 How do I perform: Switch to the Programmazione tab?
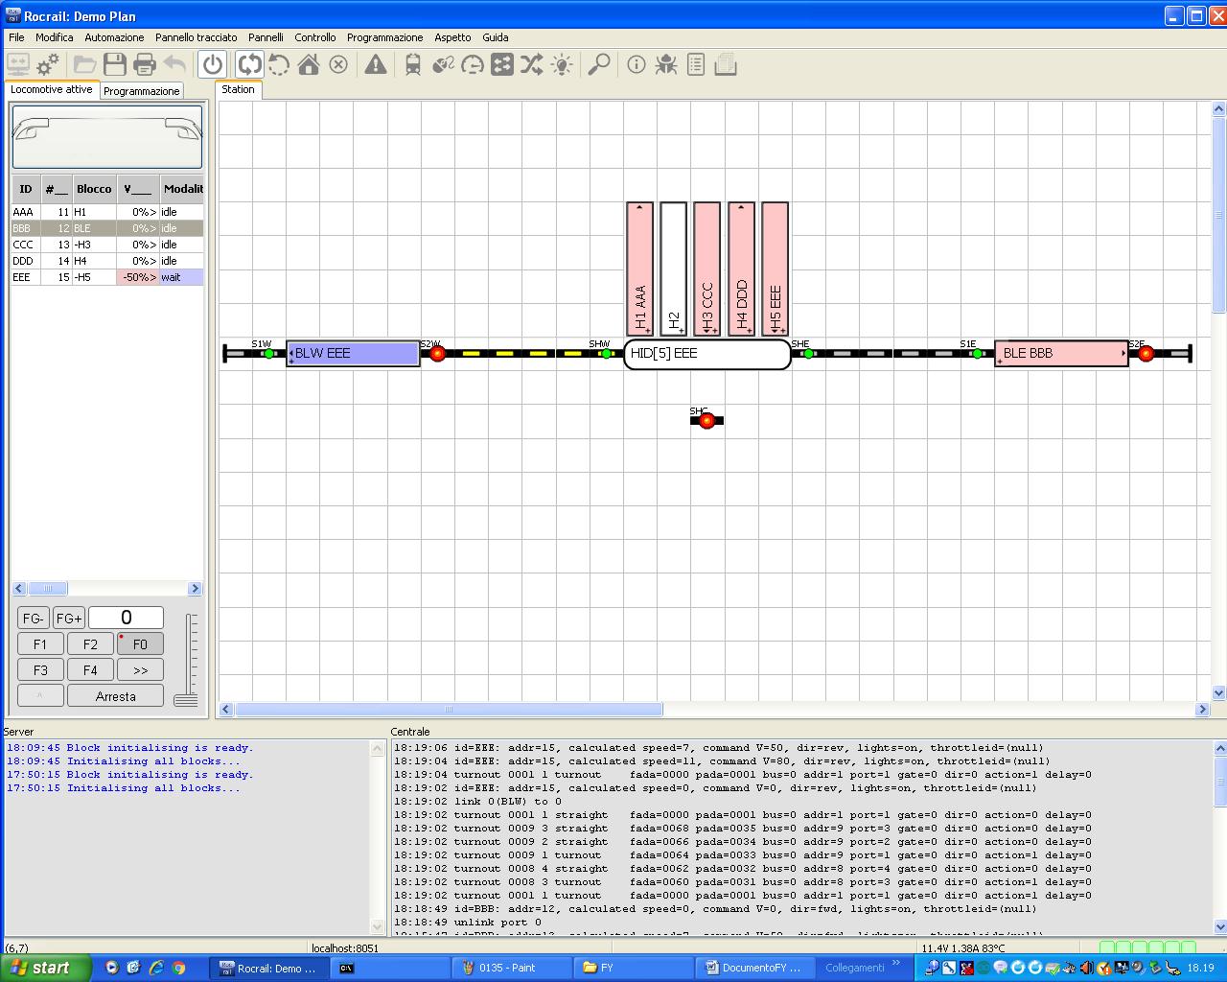pos(142,91)
